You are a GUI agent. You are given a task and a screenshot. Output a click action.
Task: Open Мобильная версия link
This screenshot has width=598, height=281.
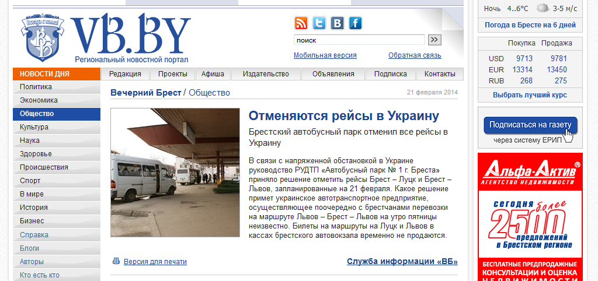click(x=325, y=55)
